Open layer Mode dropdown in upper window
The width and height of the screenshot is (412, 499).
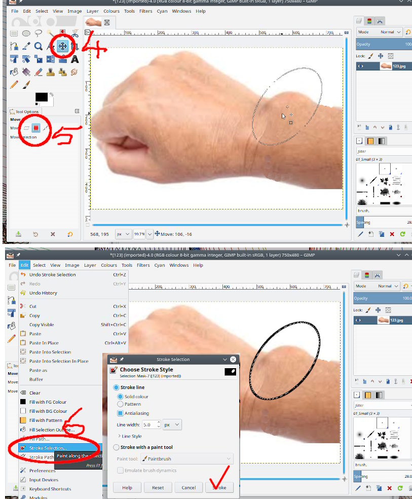click(379, 32)
